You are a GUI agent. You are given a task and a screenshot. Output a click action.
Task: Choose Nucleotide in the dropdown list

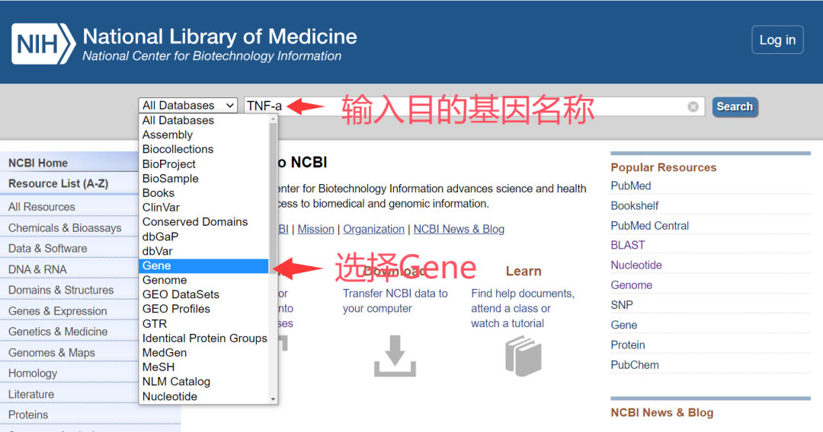tap(170, 396)
